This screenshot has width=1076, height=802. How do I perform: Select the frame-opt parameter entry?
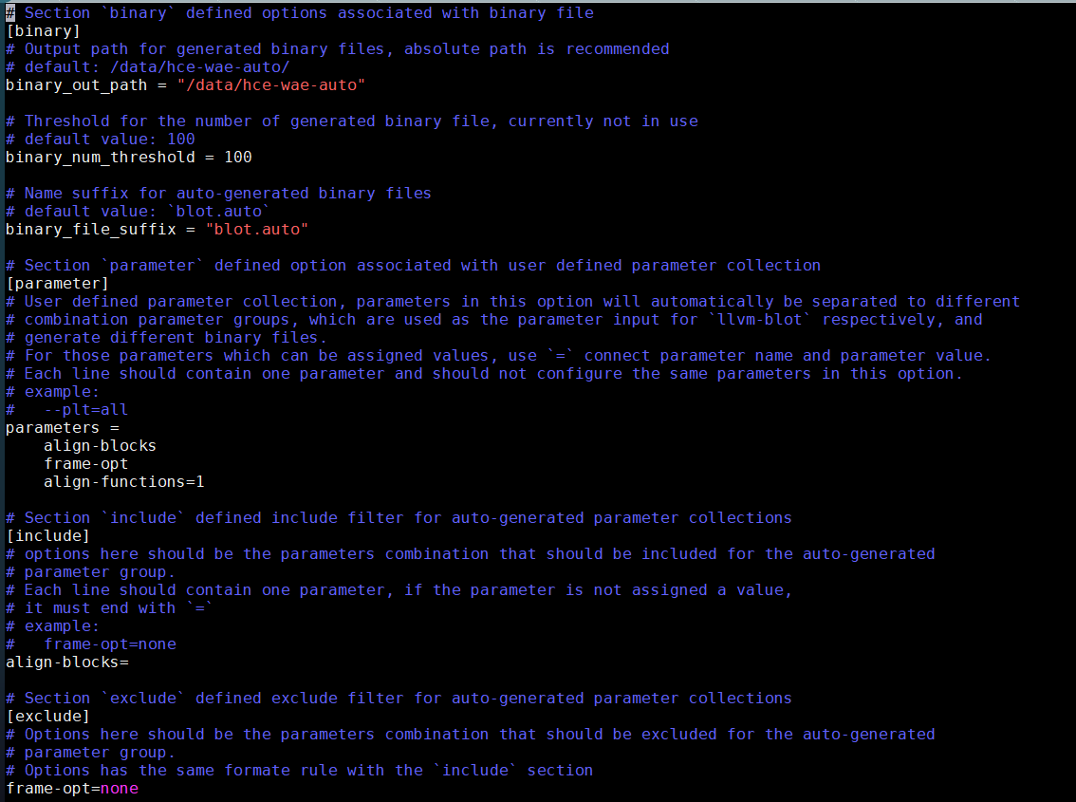85,464
